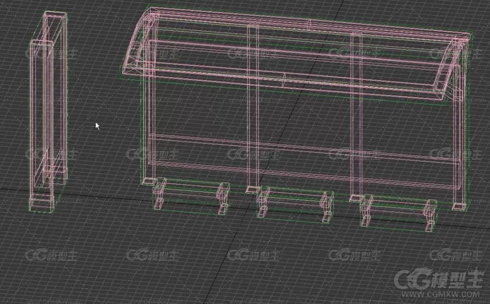
Task: Select the curved roof canopy of the shelter
Action: 296,55
